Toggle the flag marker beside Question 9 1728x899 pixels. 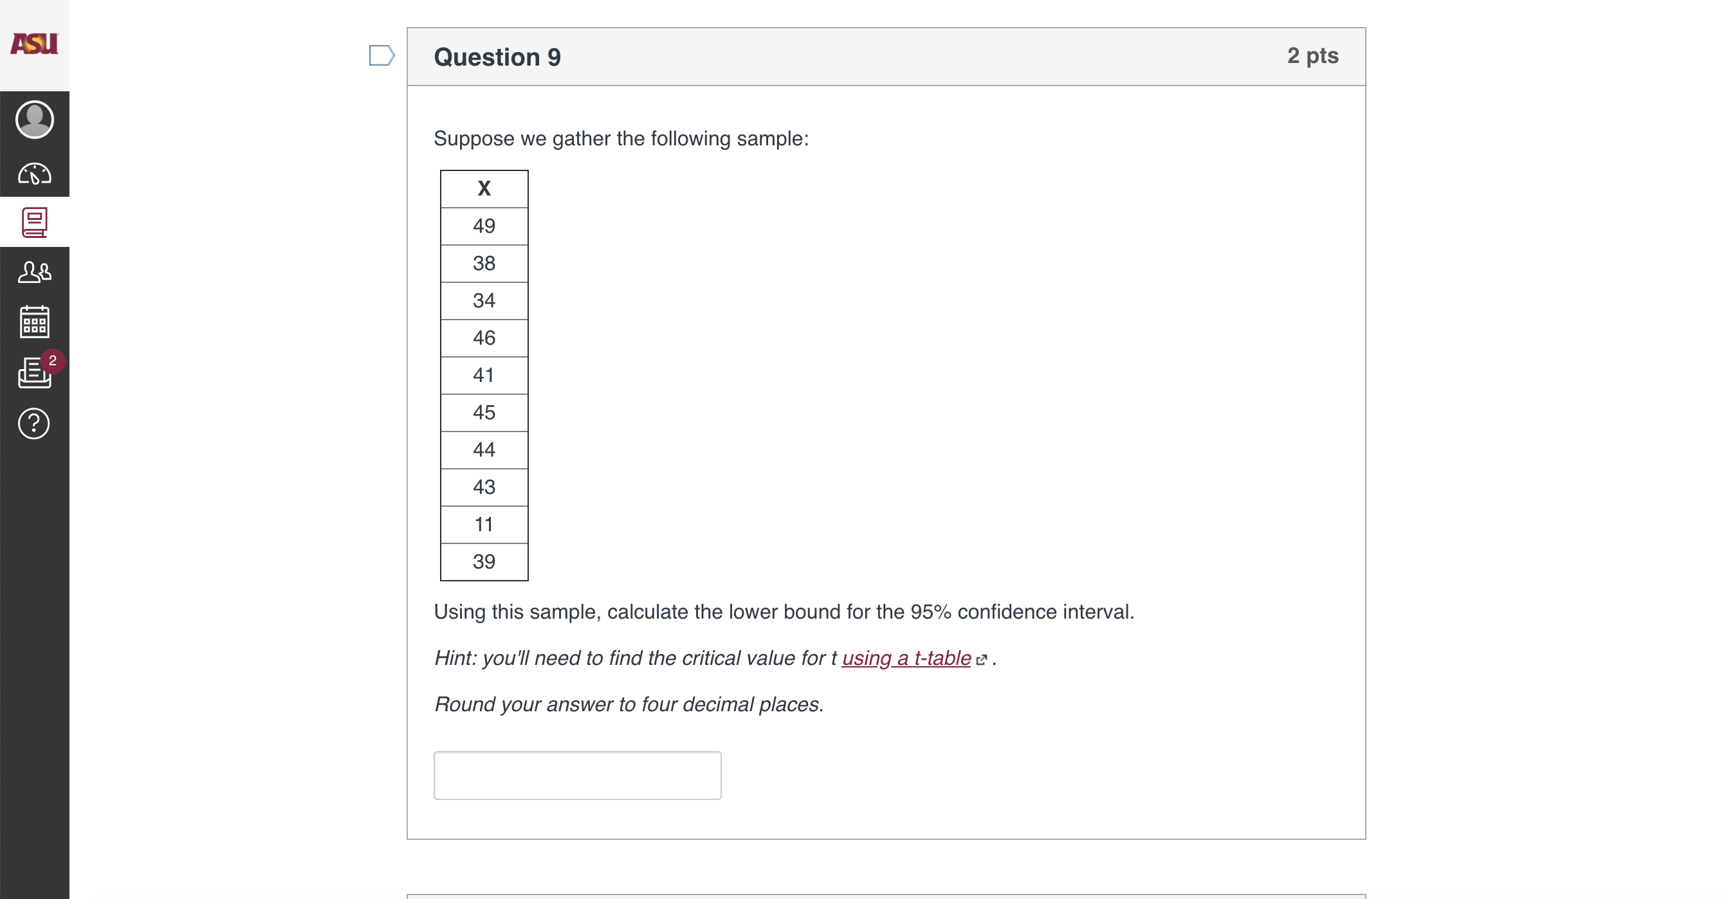pos(380,56)
